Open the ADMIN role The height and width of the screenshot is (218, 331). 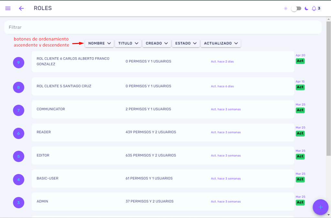pos(163,202)
